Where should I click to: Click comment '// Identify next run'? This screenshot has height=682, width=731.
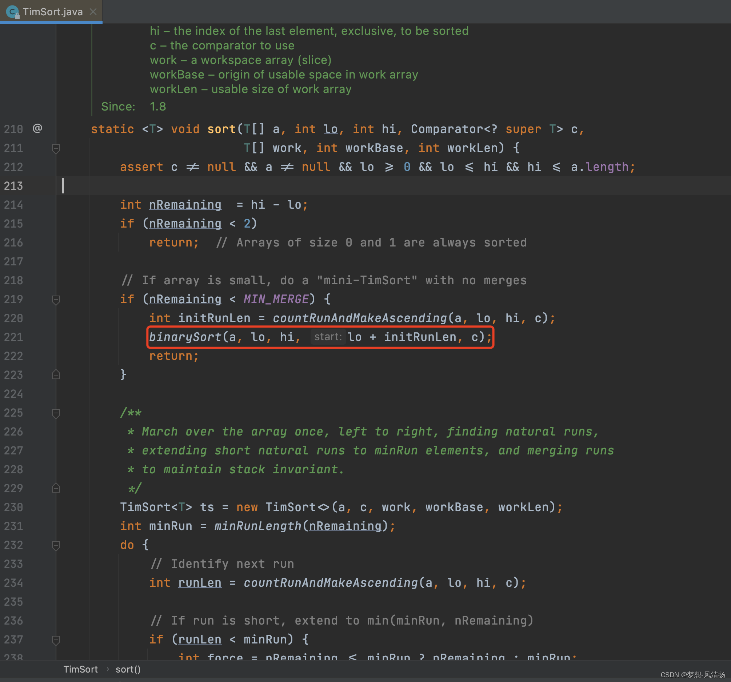(x=222, y=564)
